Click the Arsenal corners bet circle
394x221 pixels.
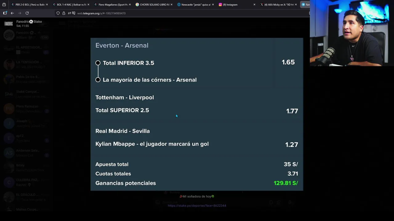click(98, 80)
